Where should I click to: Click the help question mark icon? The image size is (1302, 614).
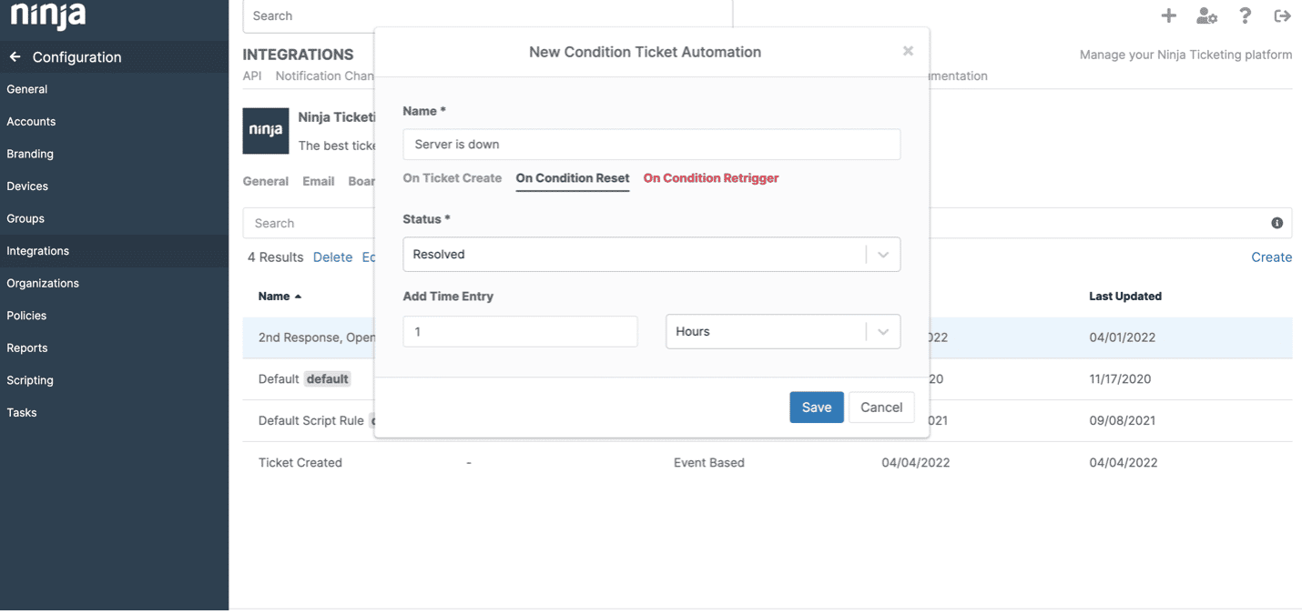pyautogui.click(x=1246, y=15)
